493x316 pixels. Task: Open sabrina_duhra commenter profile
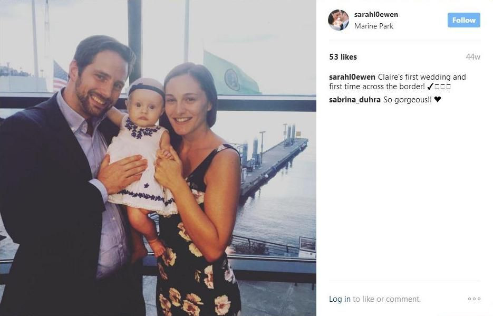coord(355,100)
